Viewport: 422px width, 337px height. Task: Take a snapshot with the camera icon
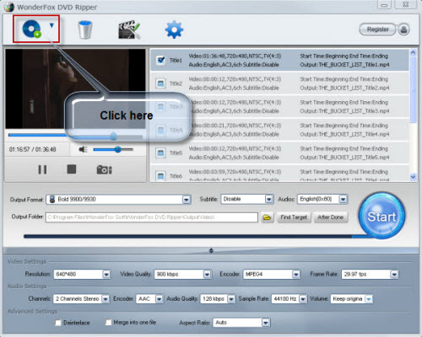(x=104, y=169)
